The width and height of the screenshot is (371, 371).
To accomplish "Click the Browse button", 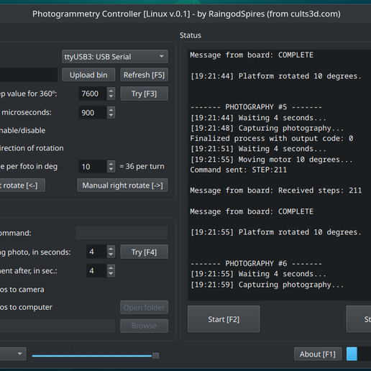I will pos(144,326).
